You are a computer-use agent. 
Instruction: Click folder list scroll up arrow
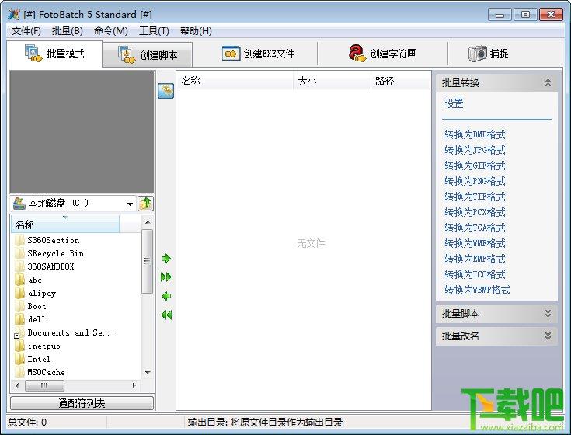click(148, 222)
